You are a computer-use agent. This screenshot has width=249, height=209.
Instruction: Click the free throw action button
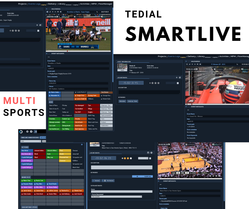click(x=27, y=151)
